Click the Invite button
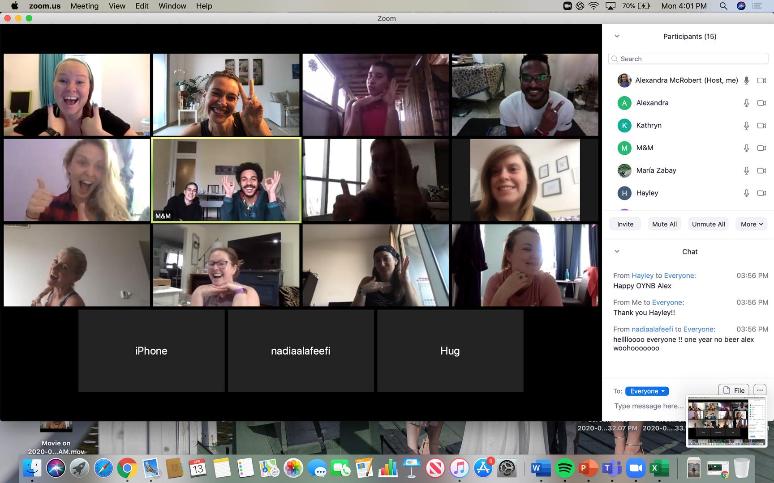Screen dimensions: 774x483 [x=625, y=224]
